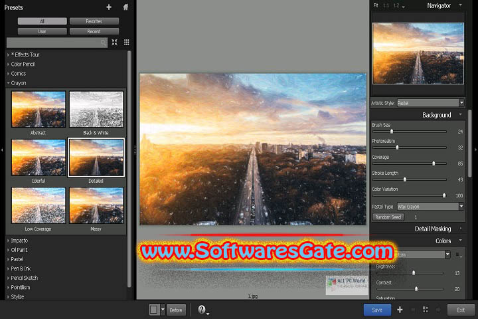Show Favorites presets filter
478x319 pixels.
click(x=94, y=21)
